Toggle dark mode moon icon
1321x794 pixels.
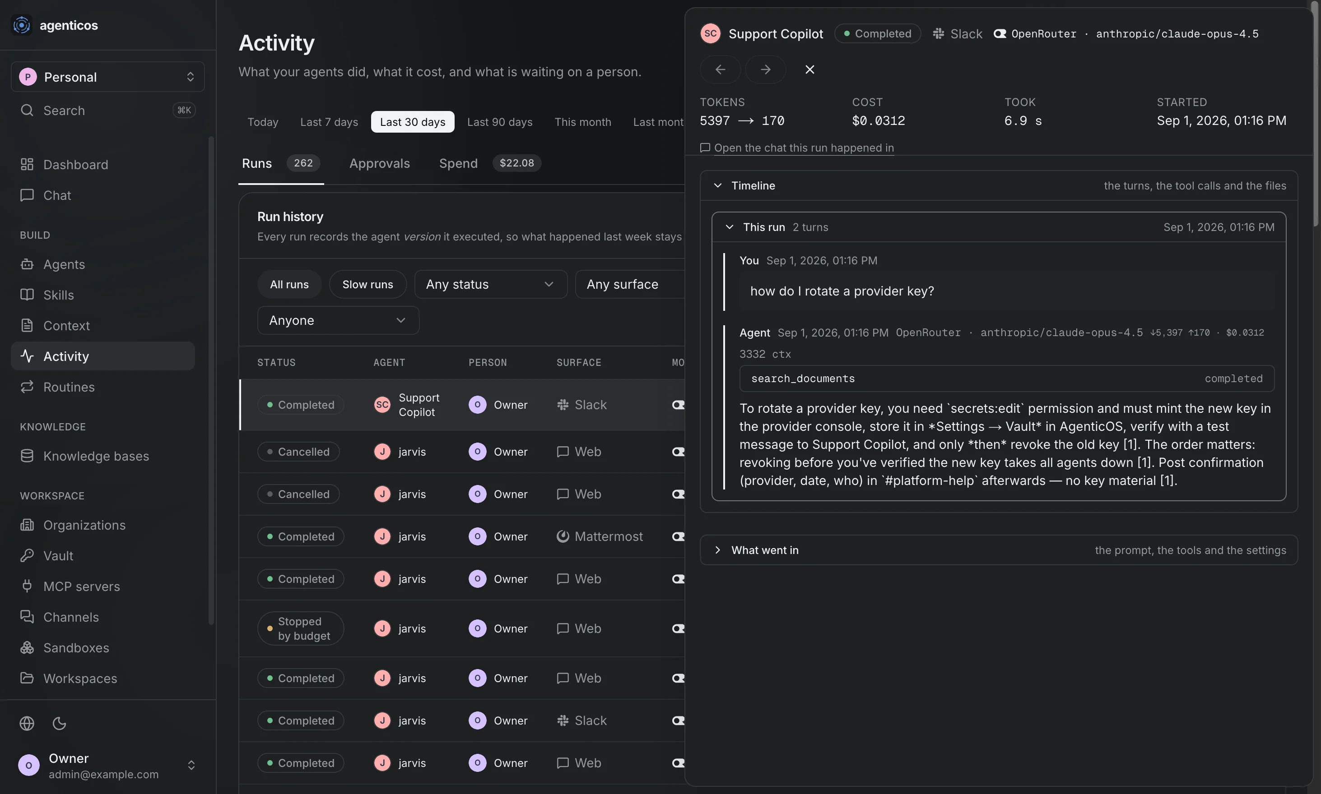pyautogui.click(x=60, y=723)
